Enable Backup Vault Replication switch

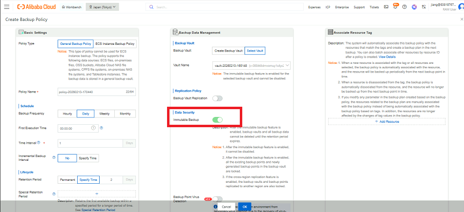click(217, 98)
